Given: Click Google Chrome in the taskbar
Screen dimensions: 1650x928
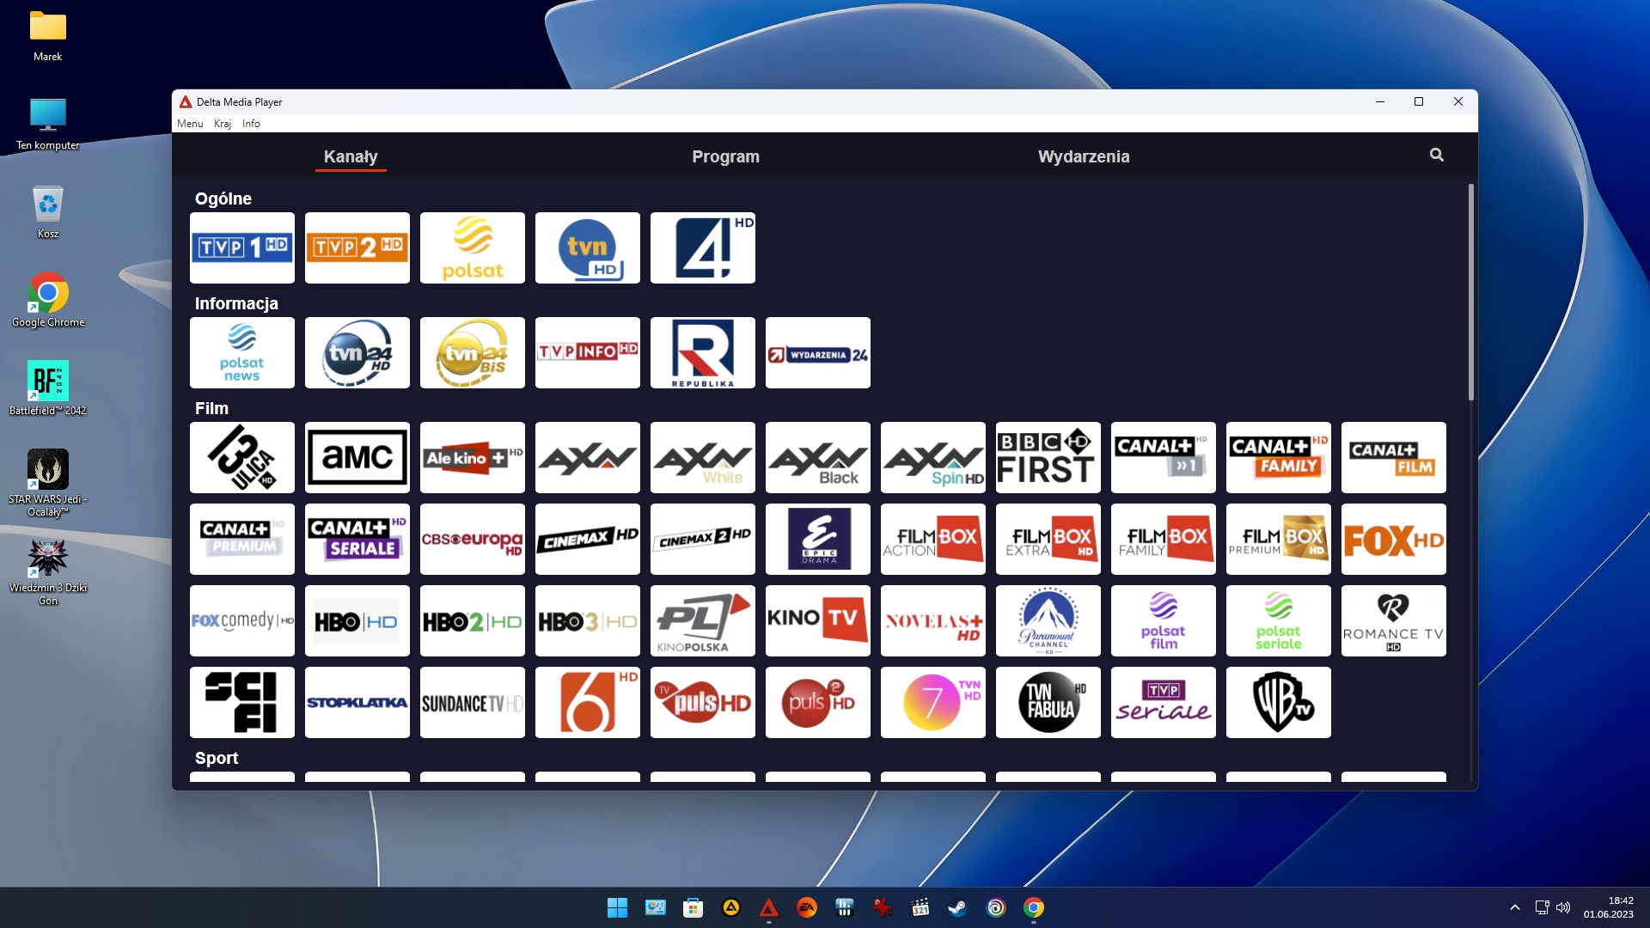Looking at the screenshot, I should pyautogui.click(x=1034, y=907).
